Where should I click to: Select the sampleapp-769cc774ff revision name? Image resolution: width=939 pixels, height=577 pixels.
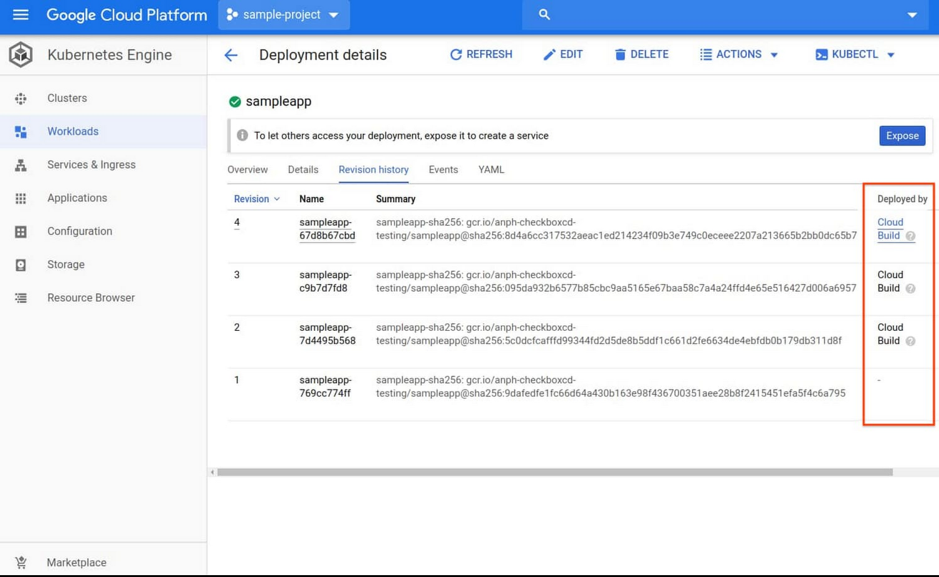click(326, 386)
